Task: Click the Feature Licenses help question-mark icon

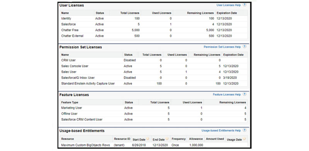Action: click(x=244, y=94)
